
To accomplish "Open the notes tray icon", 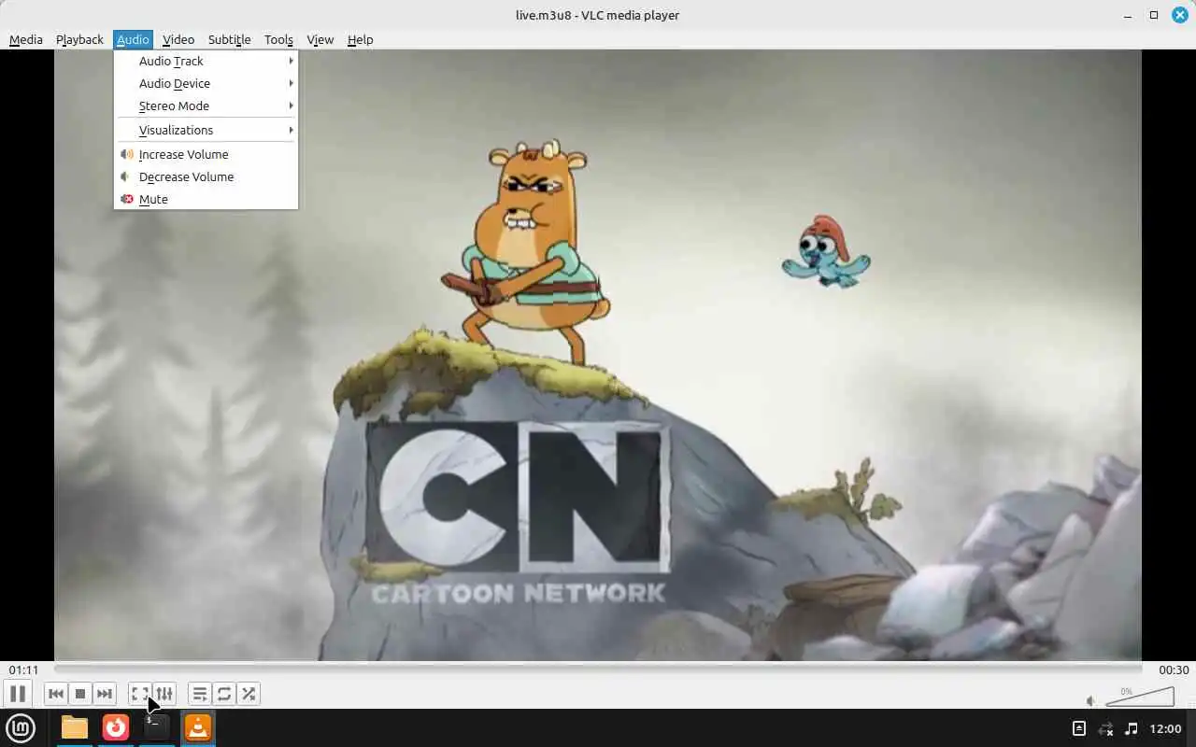I will point(1078,728).
